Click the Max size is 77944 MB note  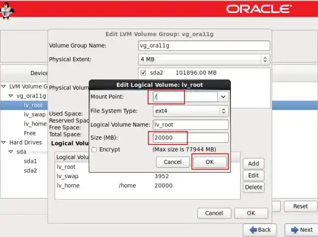coord(184,149)
